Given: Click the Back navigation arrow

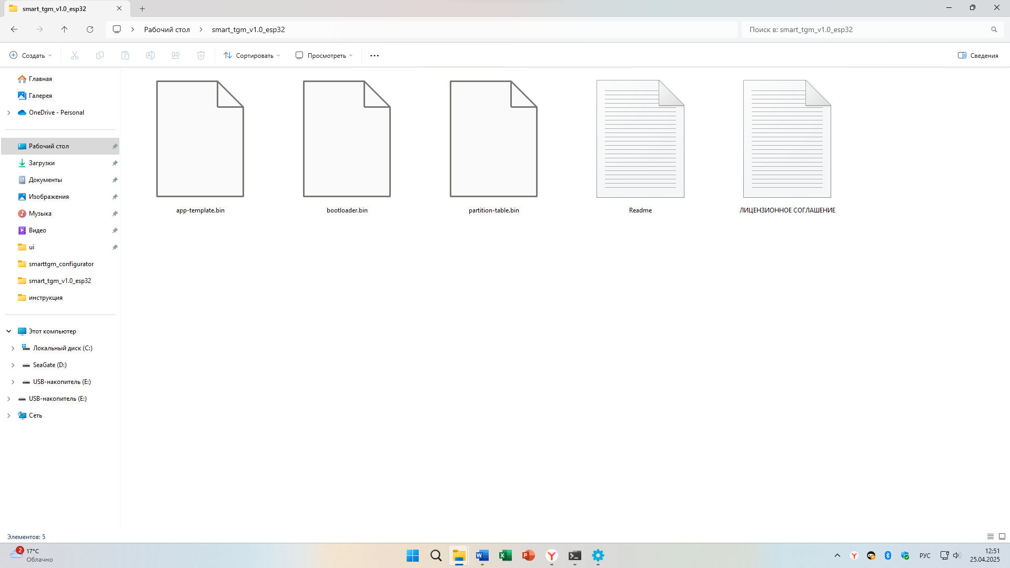Looking at the screenshot, I should (14, 29).
